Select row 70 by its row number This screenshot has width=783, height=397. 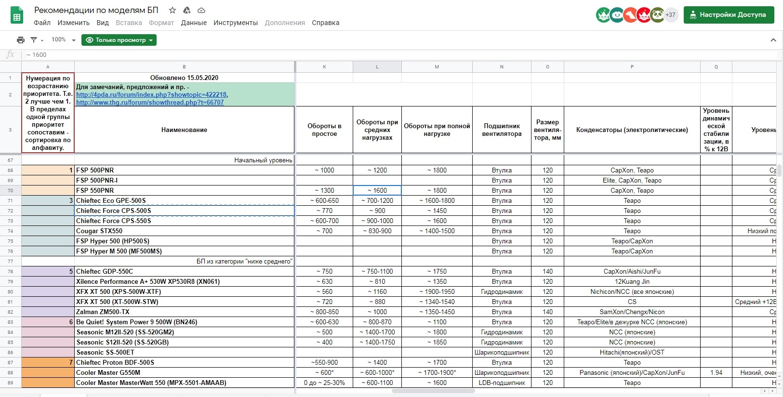pyautogui.click(x=11, y=190)
